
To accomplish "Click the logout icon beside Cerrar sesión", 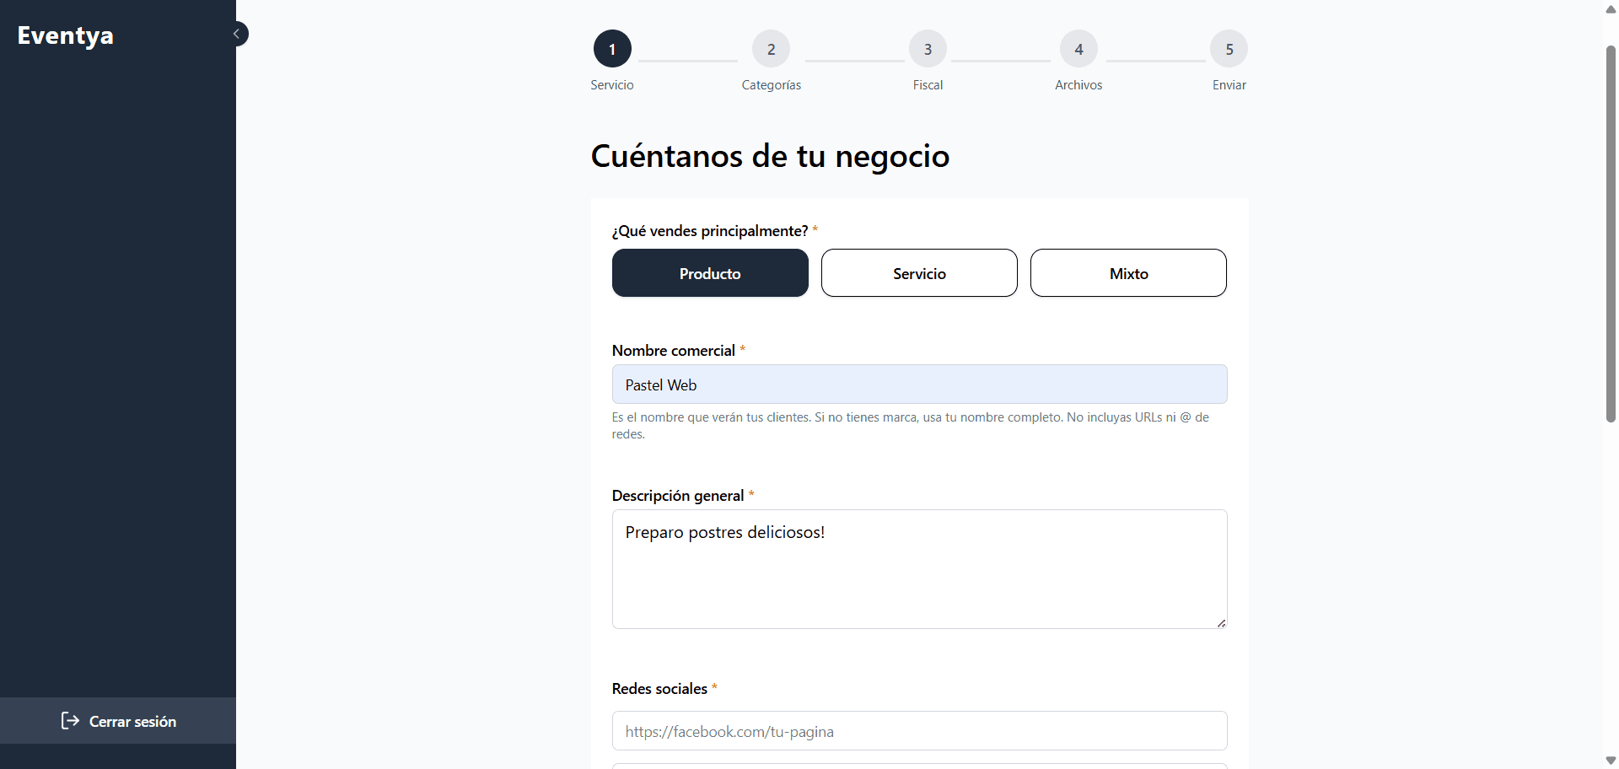I will click(x=69, y=721).
